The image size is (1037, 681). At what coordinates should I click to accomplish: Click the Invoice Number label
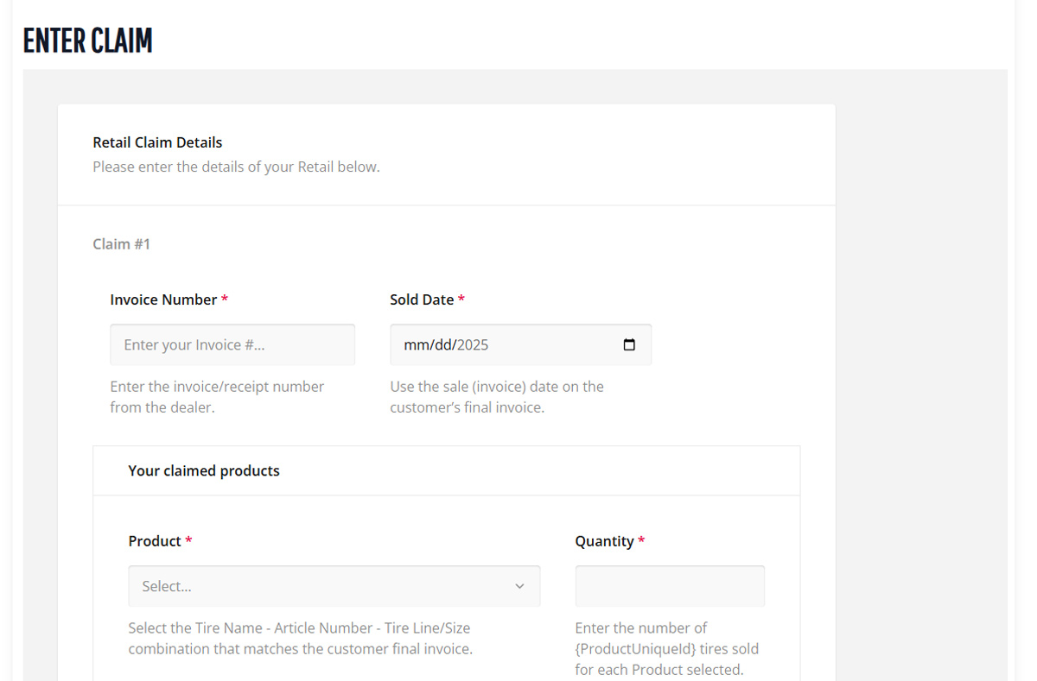tap(163, 300)
